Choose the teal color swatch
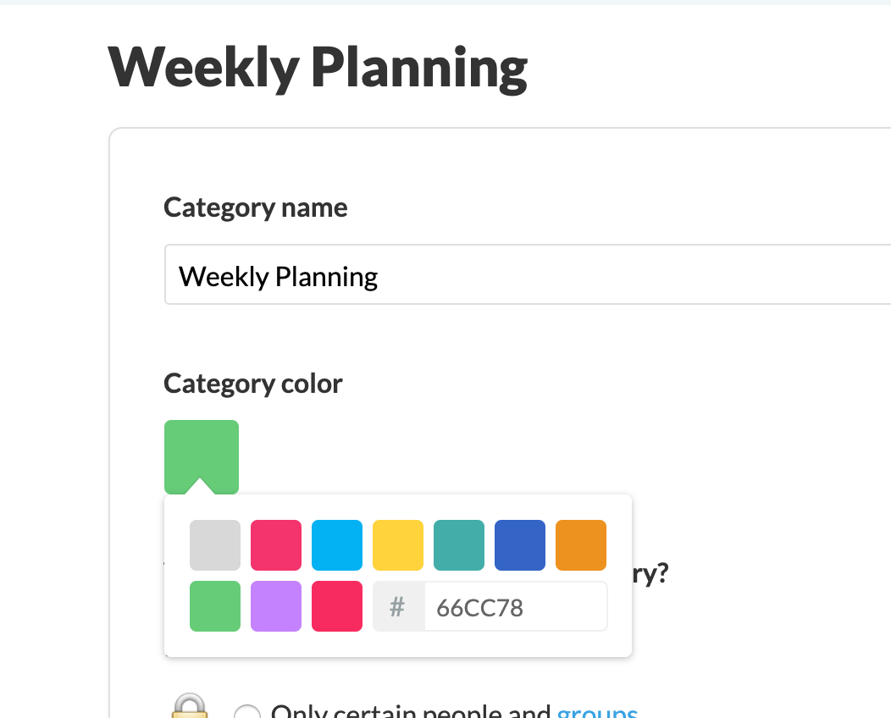This screenshot has height=718, width=891. point(458,544)
